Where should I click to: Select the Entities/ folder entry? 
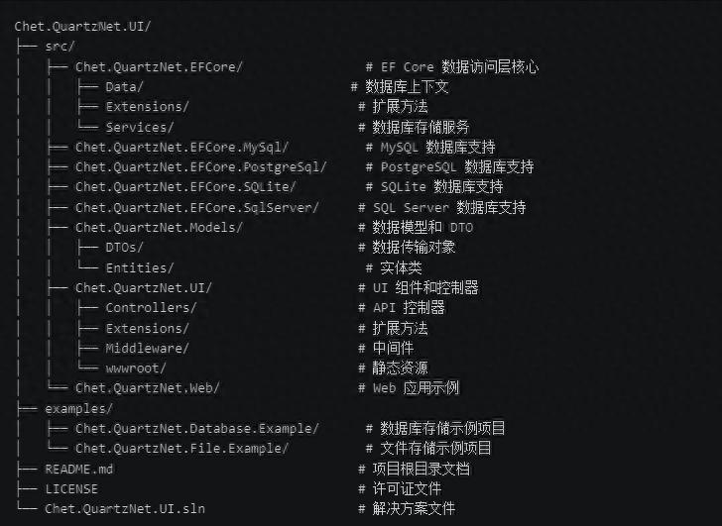tap(140, 267)
